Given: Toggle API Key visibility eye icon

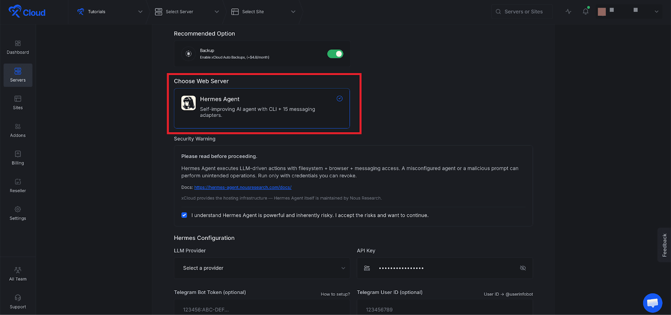Looking at the screenshot, I should (523, 268).
